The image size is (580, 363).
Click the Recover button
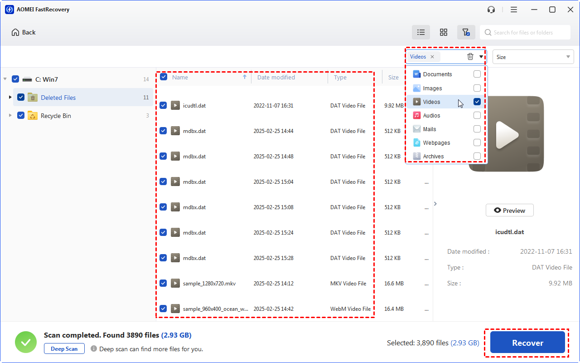527,343
